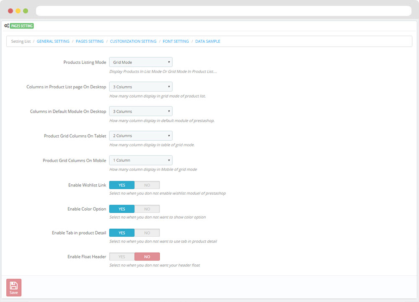This screenshot has height=302, width=419.
Task: Set Enable Wishlist Link to NO
Action: [x=147, y=185]
